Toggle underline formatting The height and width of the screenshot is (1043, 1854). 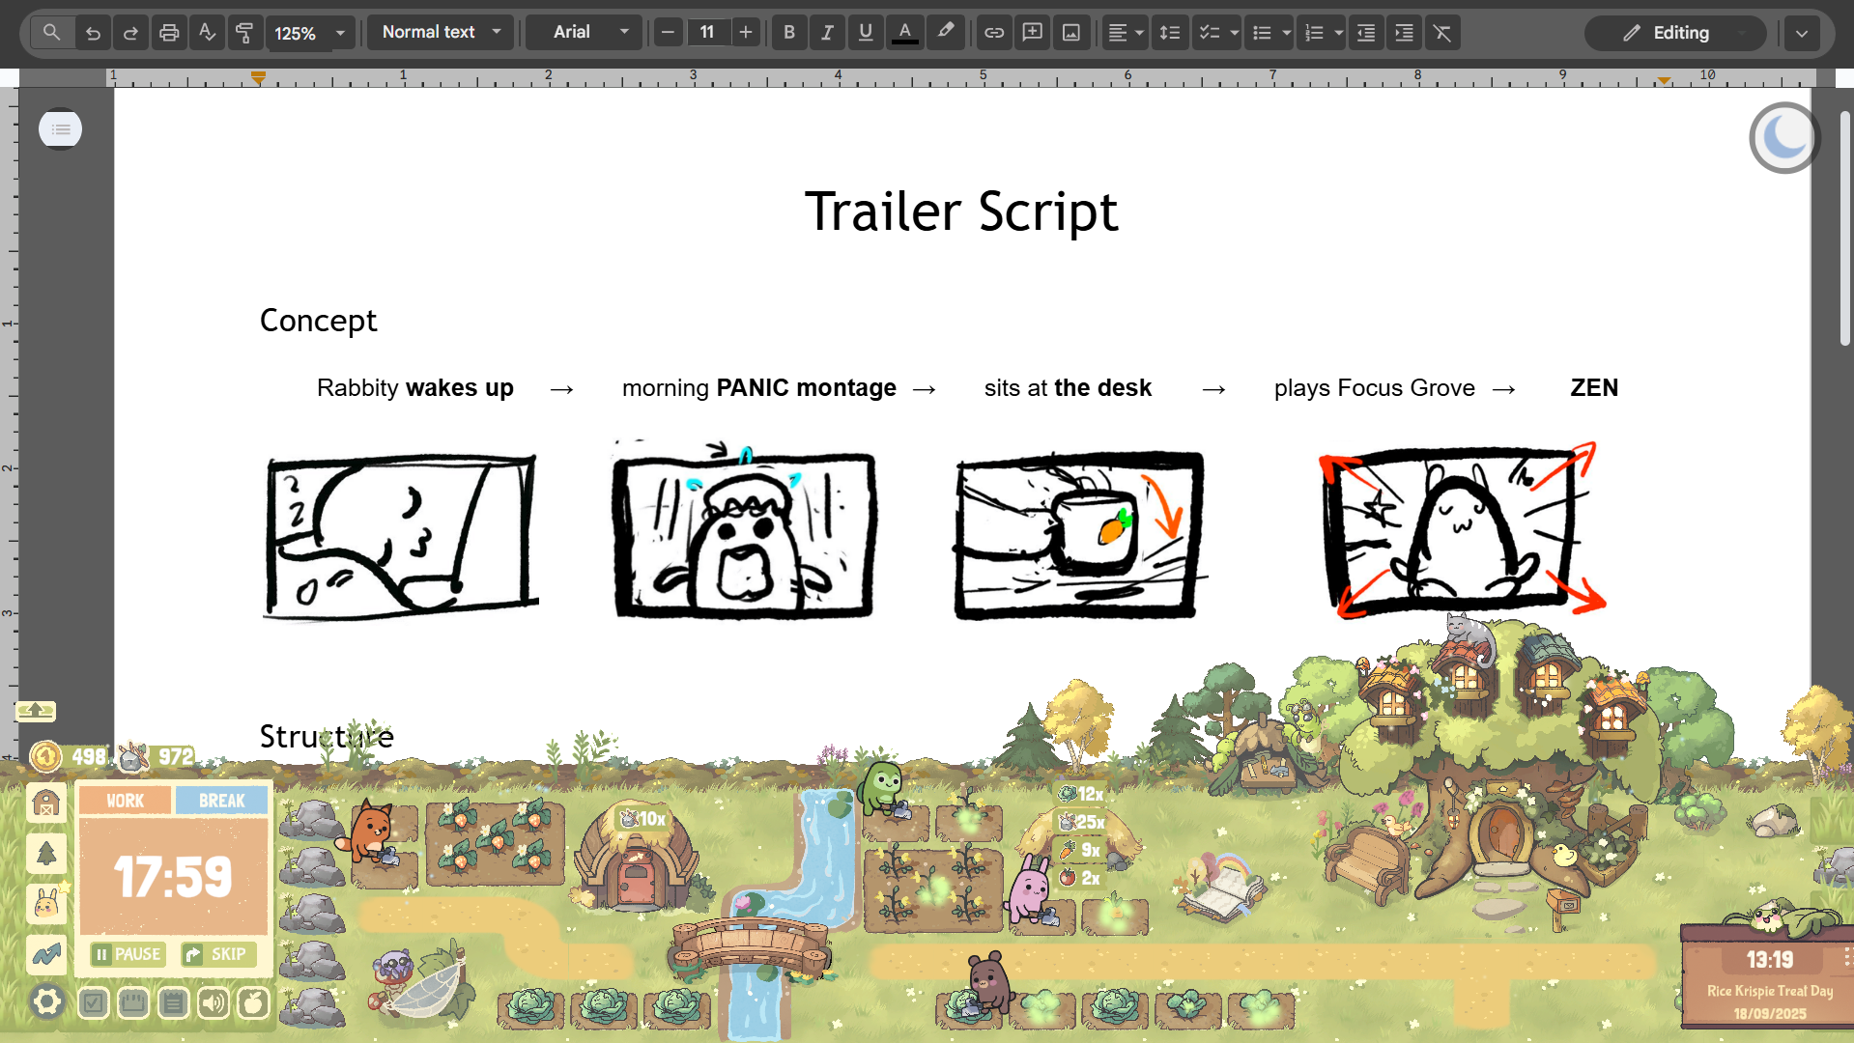point(866,33)
